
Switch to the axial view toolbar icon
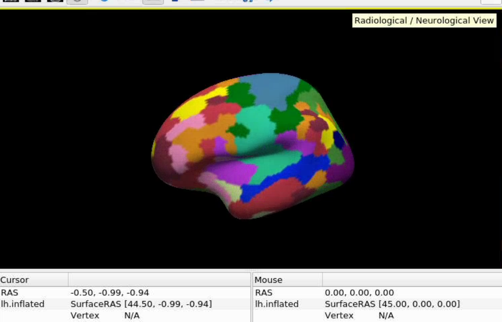point(55,0)
